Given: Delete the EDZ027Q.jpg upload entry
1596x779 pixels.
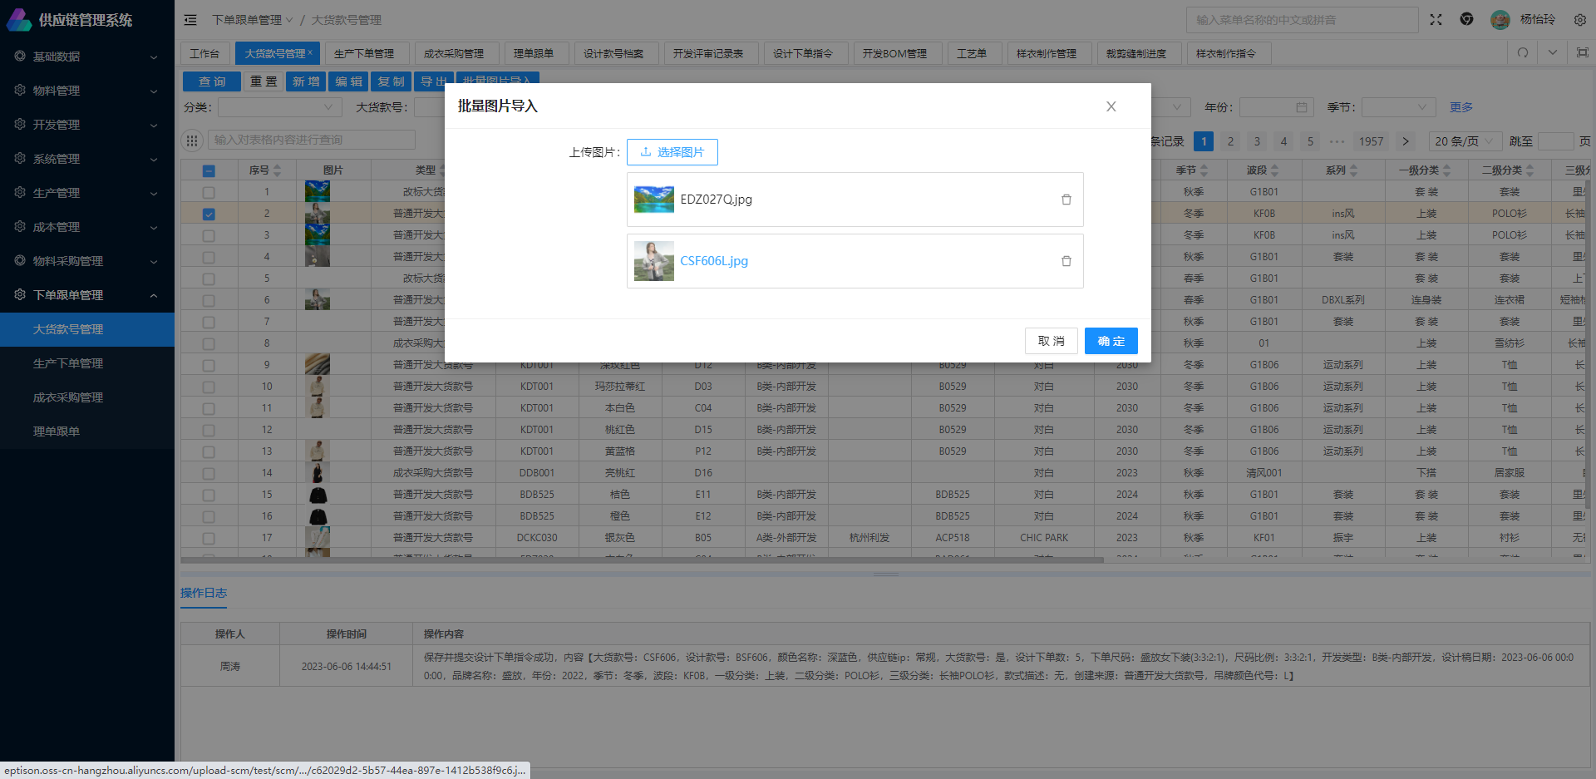Looking at the screenshot, I should [x=1066, y=200].
